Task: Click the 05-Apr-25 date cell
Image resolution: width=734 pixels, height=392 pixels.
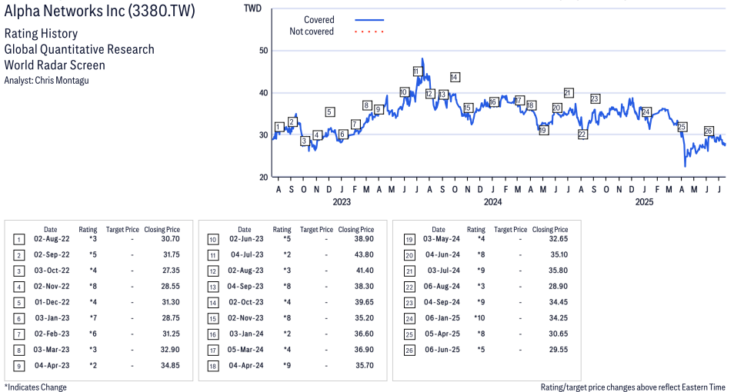Action: [x=442, y=334]
